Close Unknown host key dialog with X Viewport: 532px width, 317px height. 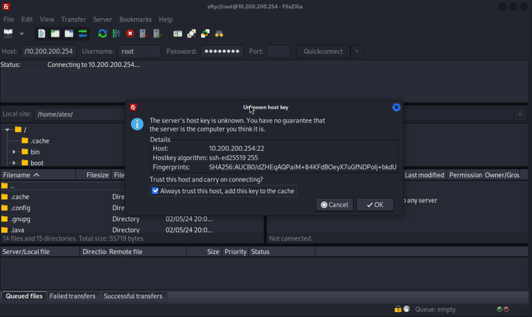tap(396, 107)
